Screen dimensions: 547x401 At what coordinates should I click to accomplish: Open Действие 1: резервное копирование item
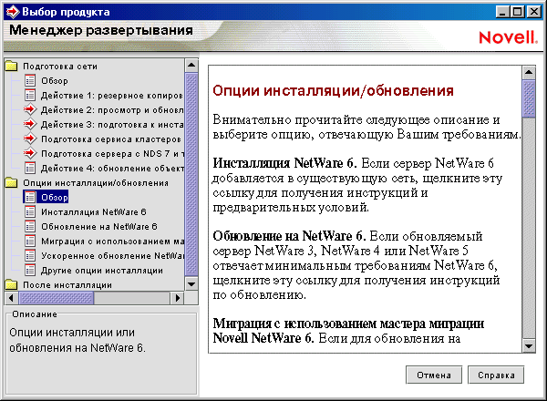(112, 96)
